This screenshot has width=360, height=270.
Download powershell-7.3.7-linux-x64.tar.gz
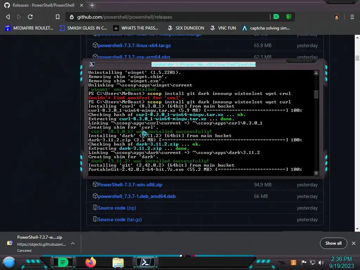coord(134,45)
